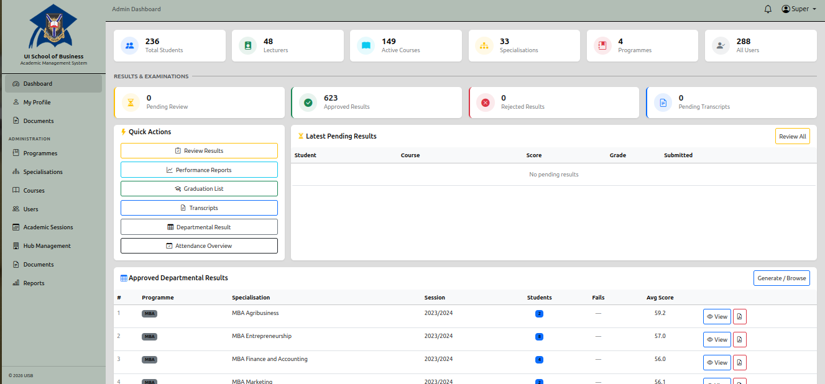Screen dimensions: 825x384
Task: Click the Lecturers badge icon
Action: click(247, 45)
